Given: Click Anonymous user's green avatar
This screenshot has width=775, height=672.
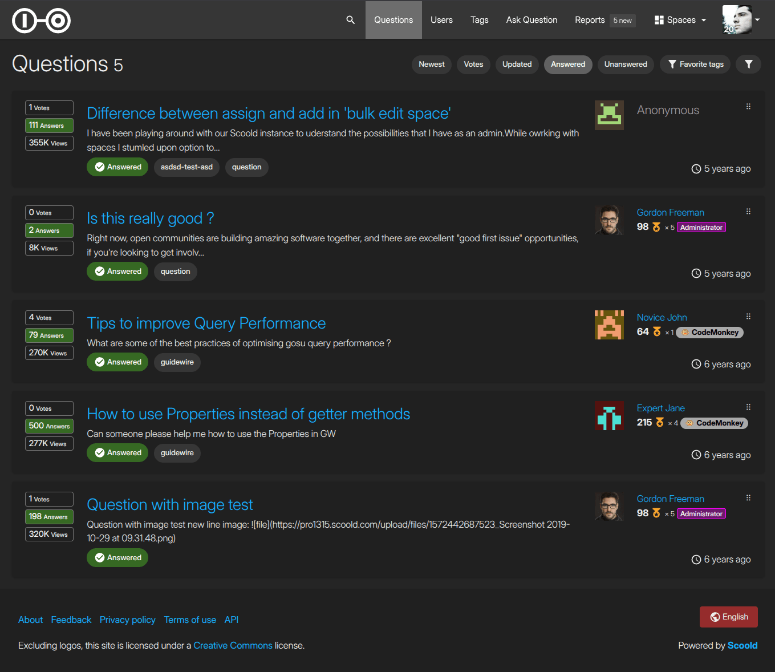Looking at the screenshot, I should (609, 115).
